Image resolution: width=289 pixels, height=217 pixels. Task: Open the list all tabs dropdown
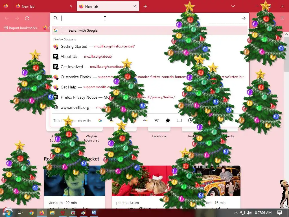pos(233,6)
